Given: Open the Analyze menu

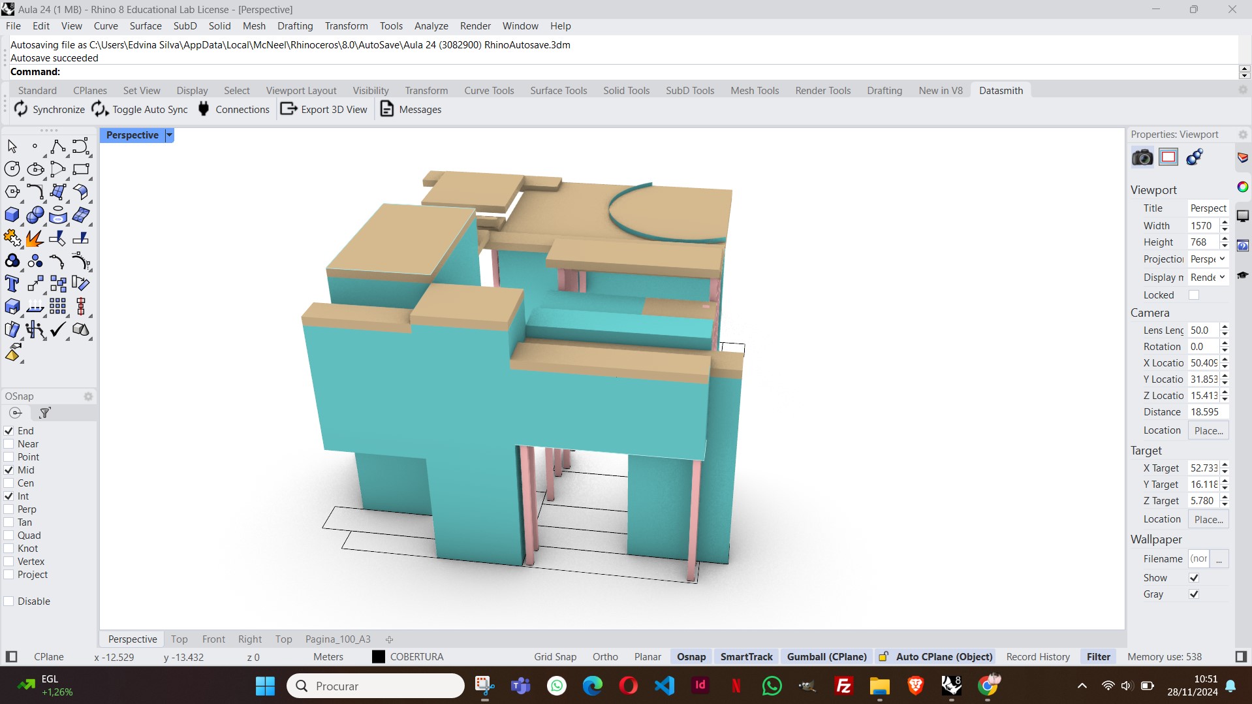Looking at the screenshot, I should [431, 26].
